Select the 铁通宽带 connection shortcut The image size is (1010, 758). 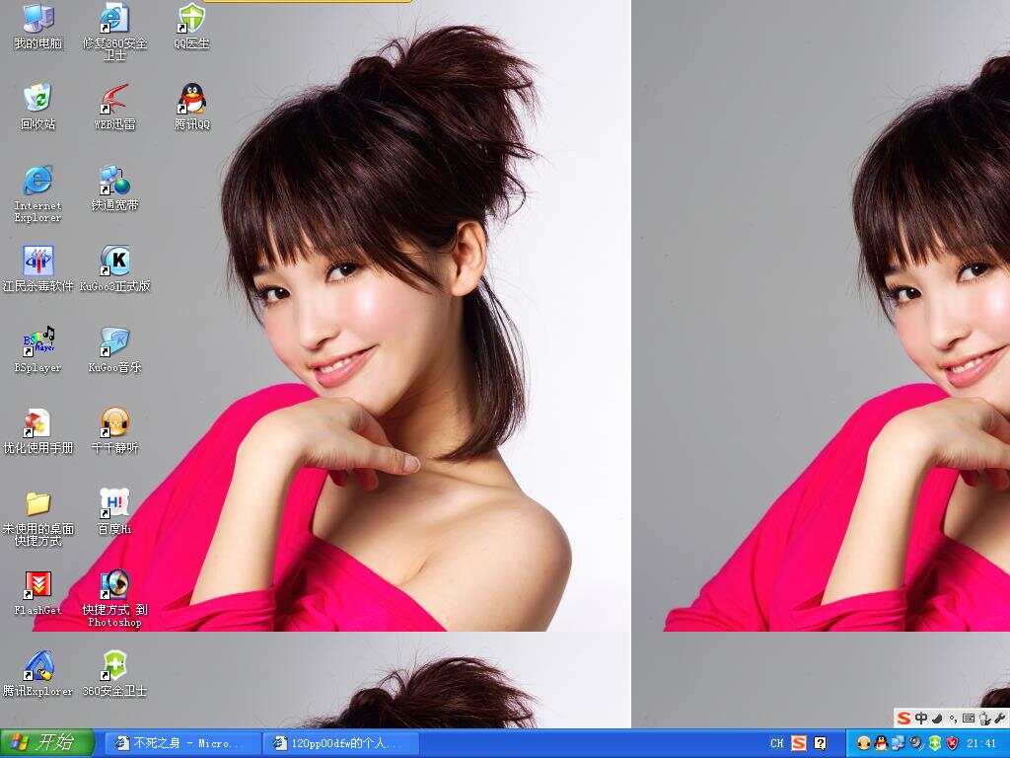(114, 189)
